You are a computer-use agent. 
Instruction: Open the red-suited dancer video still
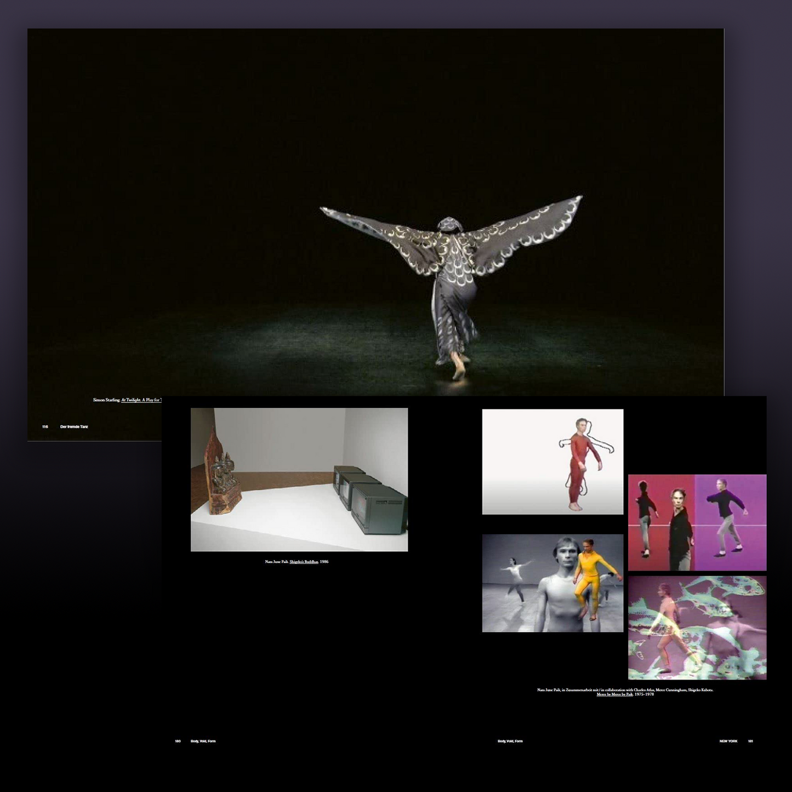[x=552, y=461]
